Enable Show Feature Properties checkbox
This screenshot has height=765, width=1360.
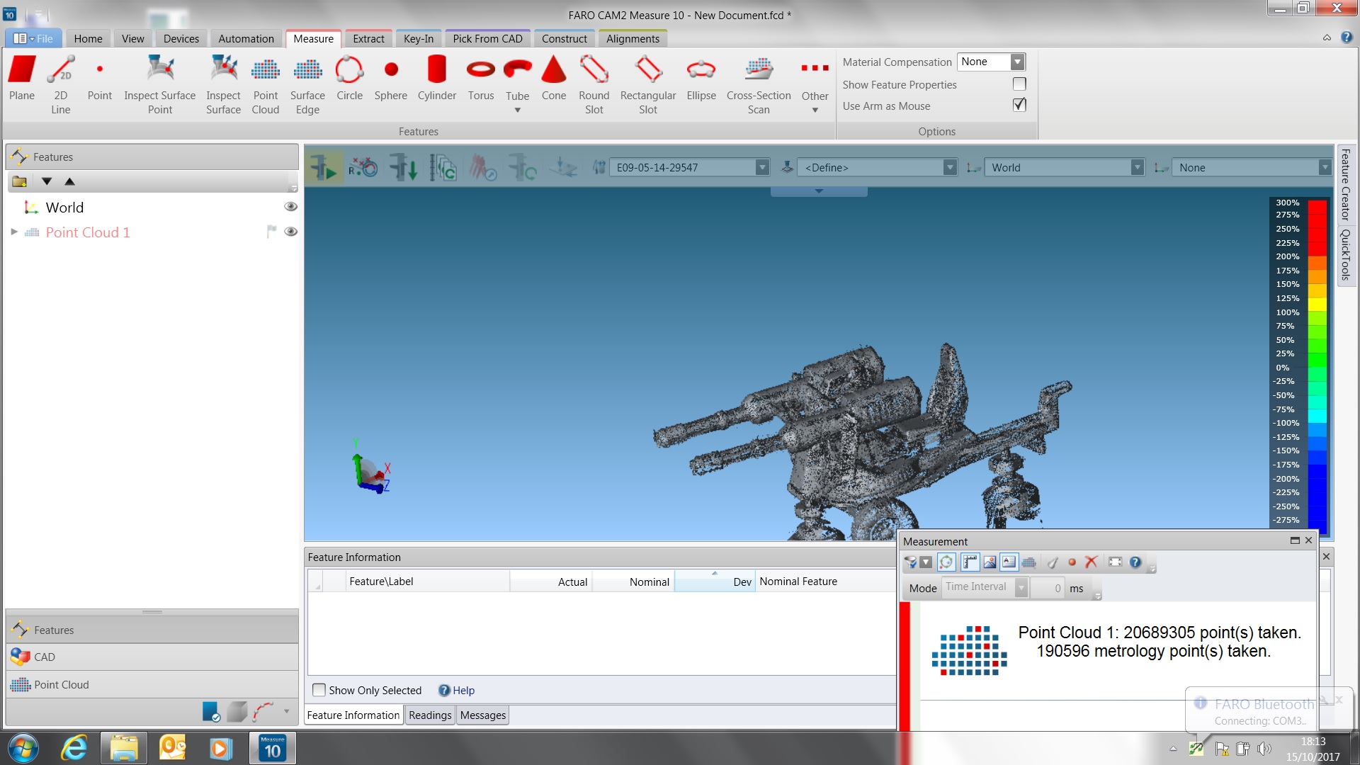(x=1019, y=84)
